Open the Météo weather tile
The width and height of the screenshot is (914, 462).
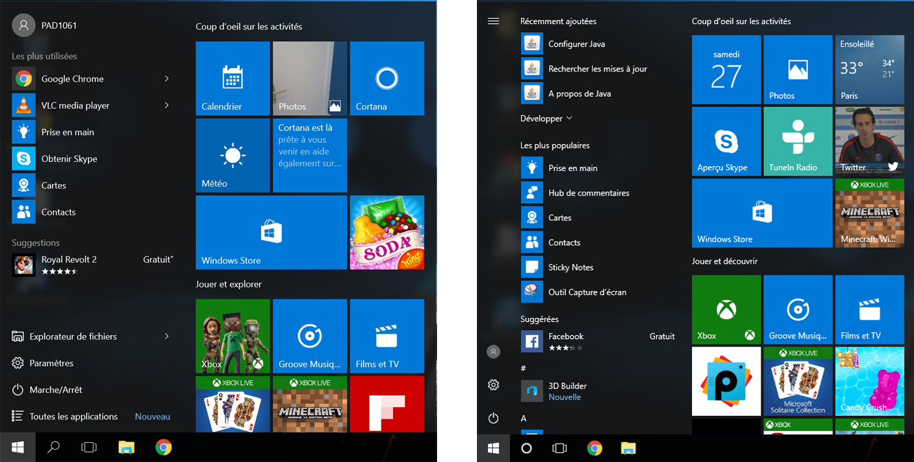[232, 155]
